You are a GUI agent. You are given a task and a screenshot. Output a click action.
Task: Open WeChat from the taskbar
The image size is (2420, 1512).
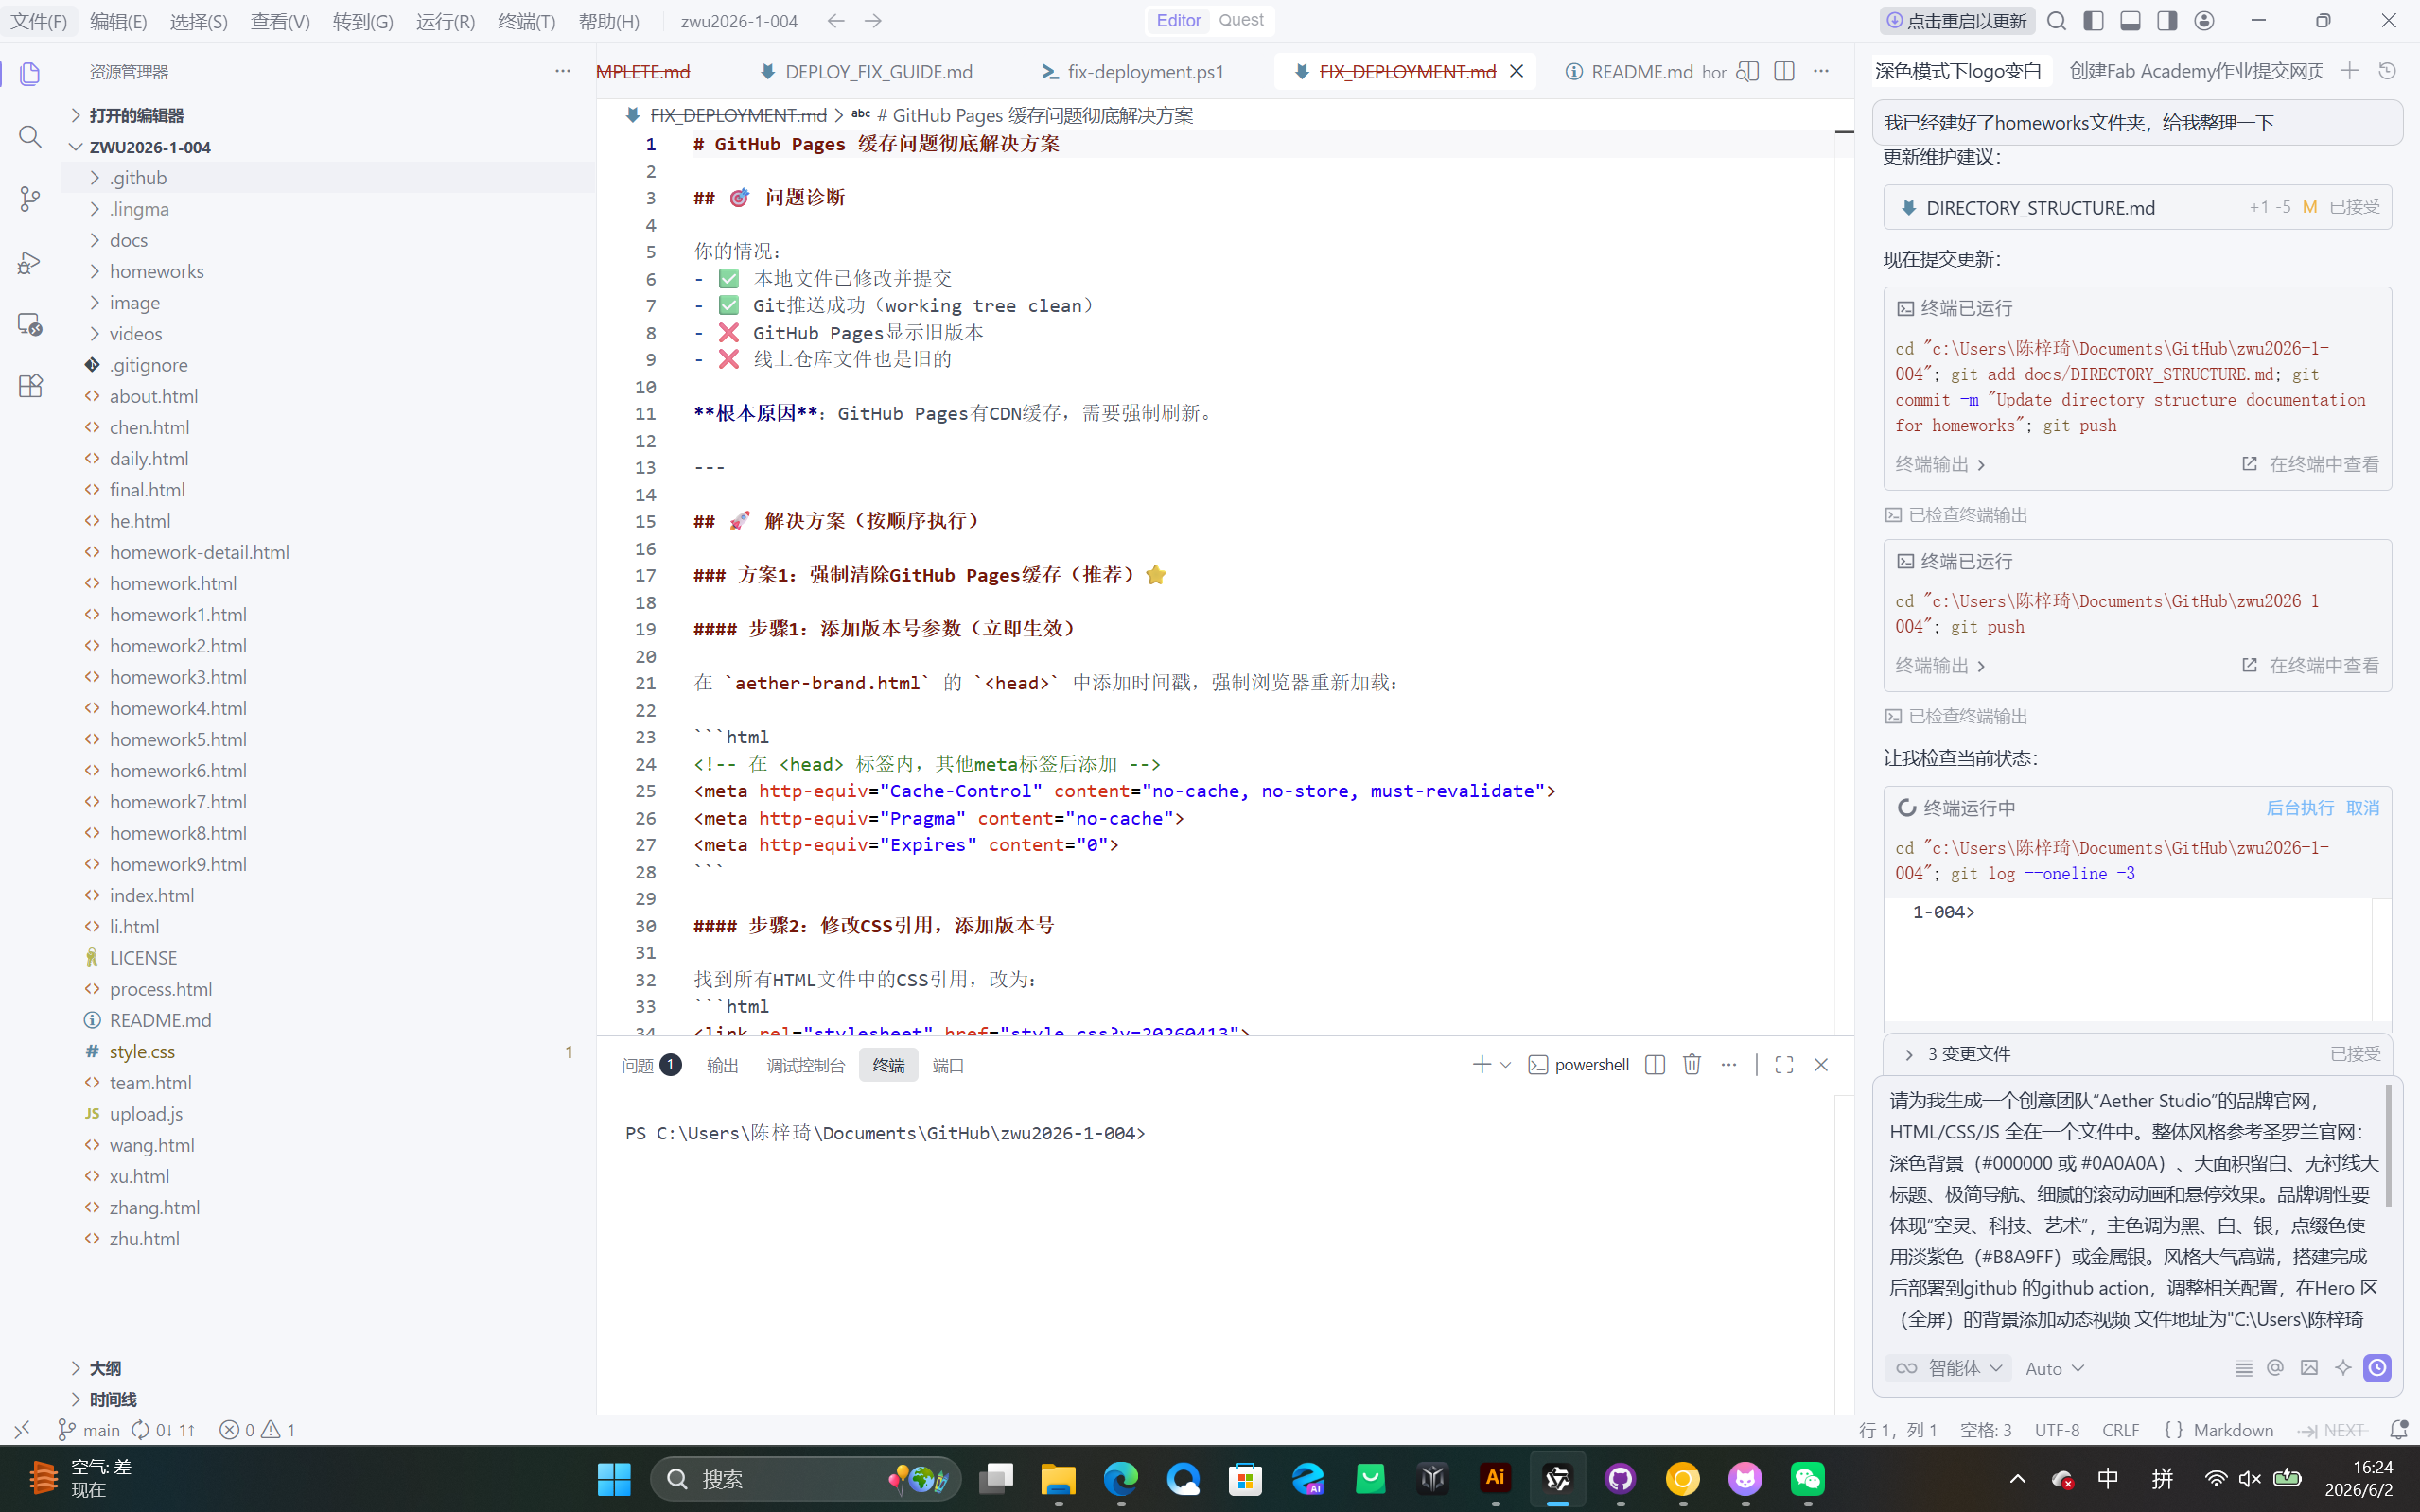click(1808, 1478)
